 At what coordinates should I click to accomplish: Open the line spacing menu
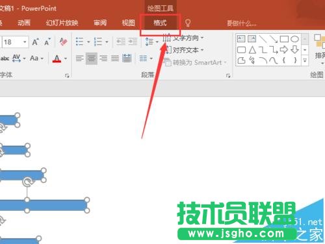pos(151,42)
